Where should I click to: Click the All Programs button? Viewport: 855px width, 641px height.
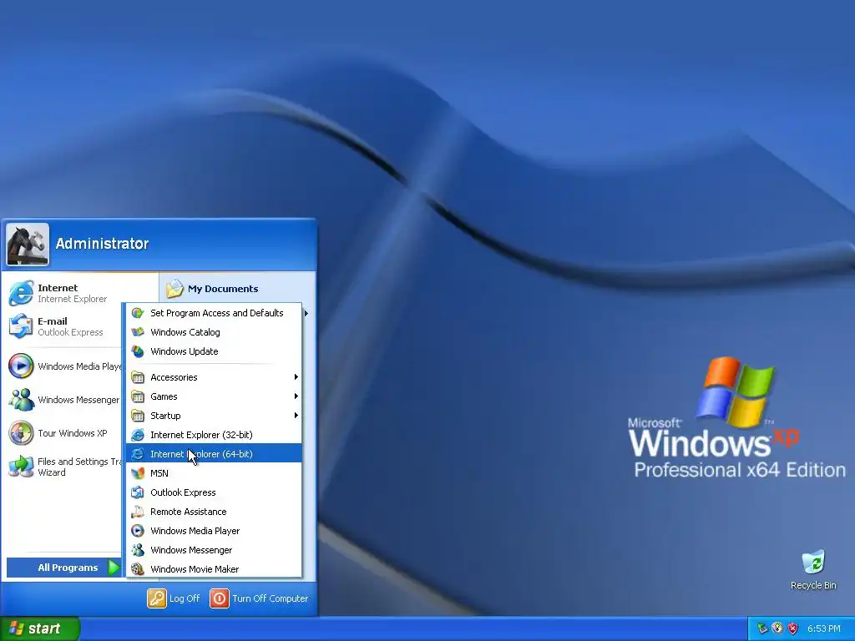(63, 568)
